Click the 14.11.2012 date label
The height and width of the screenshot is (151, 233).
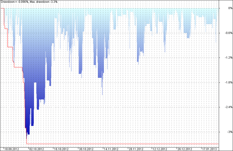[x=111, y=149]
